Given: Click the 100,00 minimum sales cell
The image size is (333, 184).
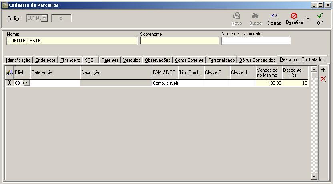Looking at the screenshot, I should (269, 83).
